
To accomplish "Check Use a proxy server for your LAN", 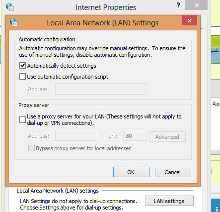I will pyautogui.click(x=22, y=119).
